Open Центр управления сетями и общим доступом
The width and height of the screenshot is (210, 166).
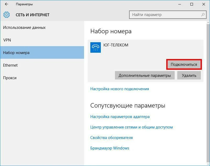[x=131, y=127]
